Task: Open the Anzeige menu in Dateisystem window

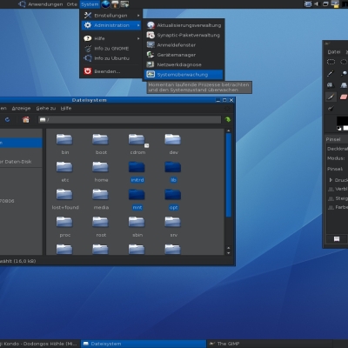Action: 21,108
